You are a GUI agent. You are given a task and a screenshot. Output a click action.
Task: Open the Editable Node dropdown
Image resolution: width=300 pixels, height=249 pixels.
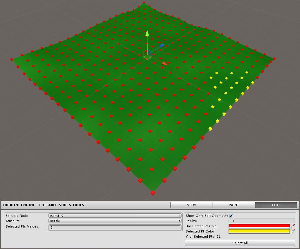tap(115, 216)
